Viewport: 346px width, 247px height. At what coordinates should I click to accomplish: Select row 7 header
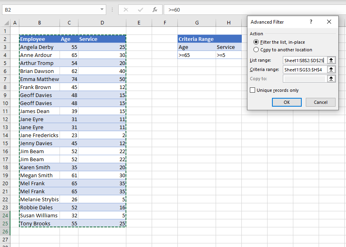click(6, 79)
